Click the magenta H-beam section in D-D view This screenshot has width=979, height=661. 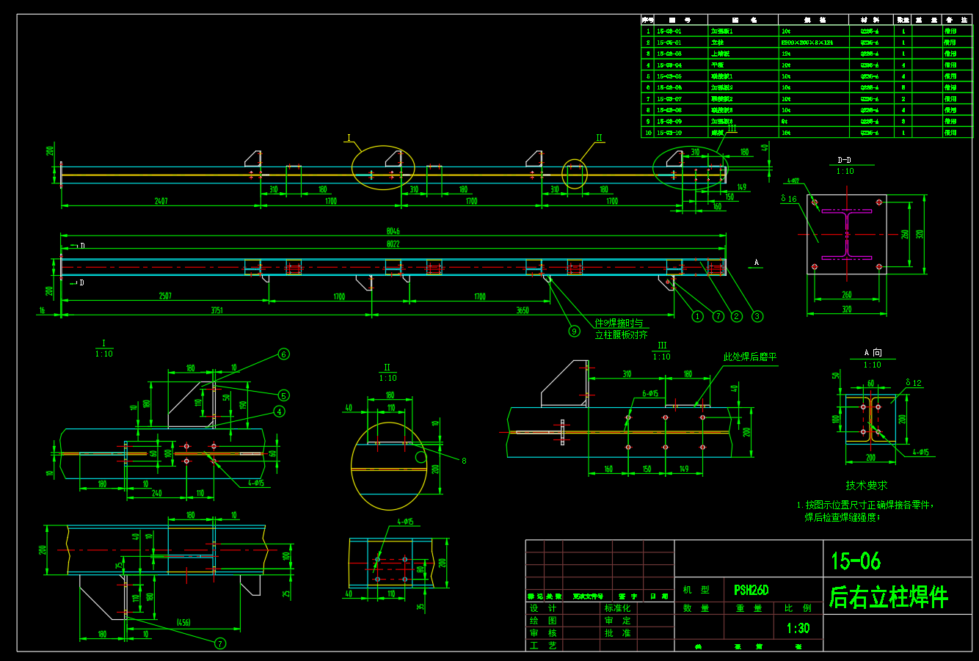click(846, 234)
